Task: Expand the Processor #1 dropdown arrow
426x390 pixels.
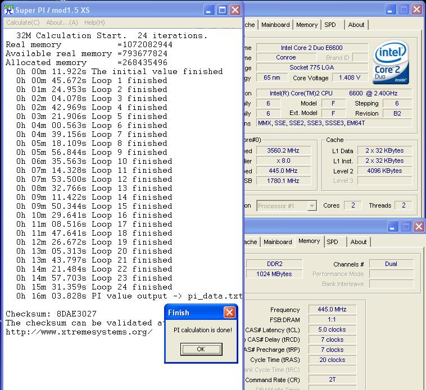Action: [x=312, y=206]
